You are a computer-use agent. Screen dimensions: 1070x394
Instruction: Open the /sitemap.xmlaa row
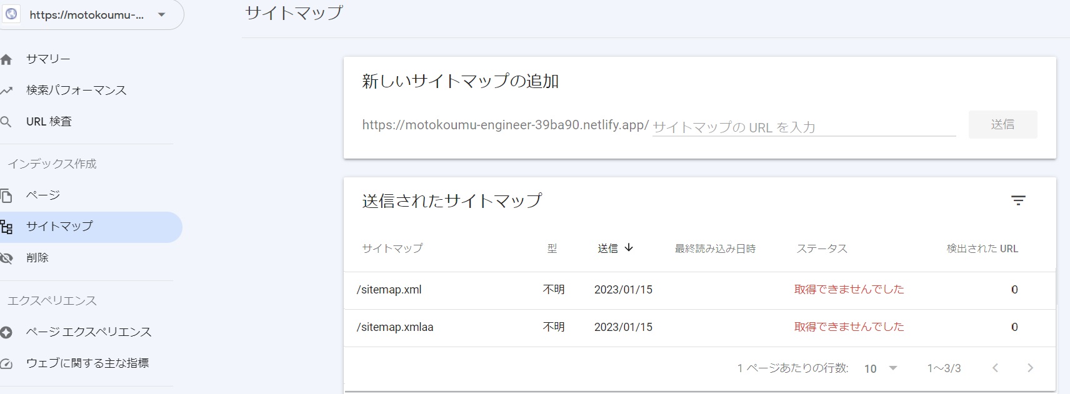coord(395,327)
